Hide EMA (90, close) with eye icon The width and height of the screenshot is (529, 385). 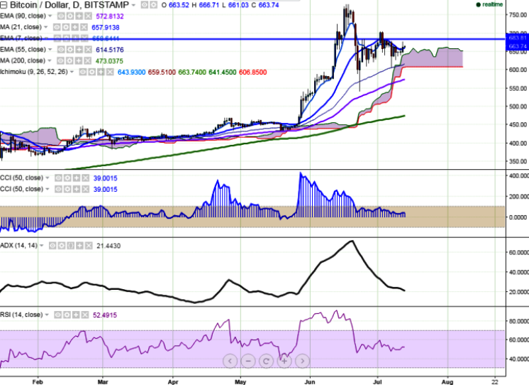61,16
